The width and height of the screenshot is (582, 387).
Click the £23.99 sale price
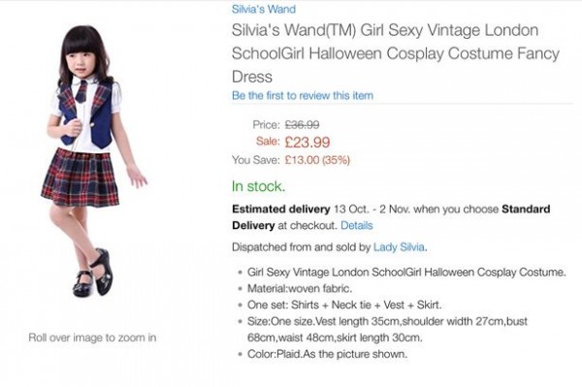click(307, 143)
